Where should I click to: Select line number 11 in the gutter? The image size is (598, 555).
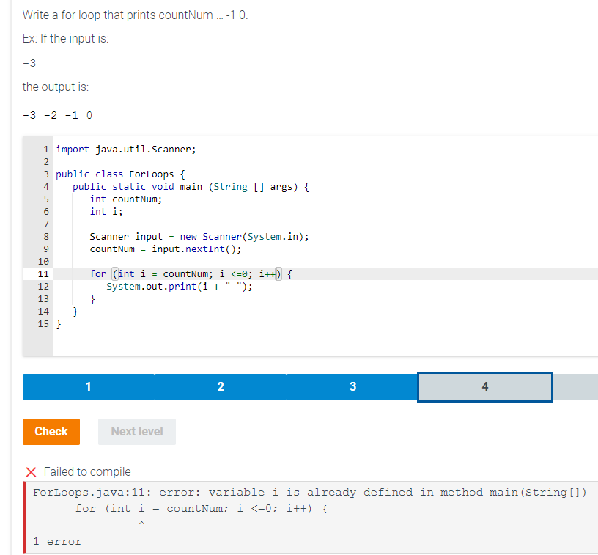point(43,273)
